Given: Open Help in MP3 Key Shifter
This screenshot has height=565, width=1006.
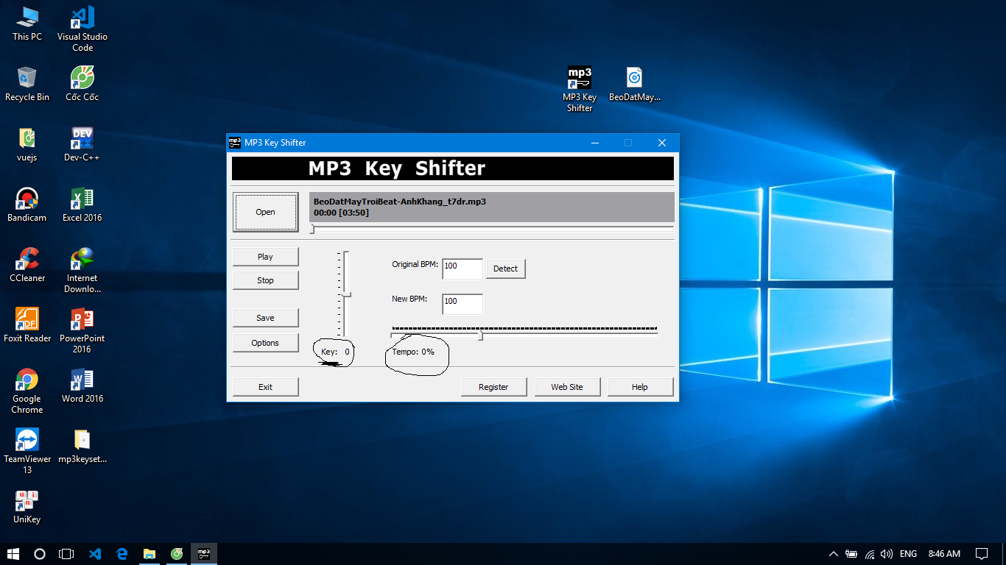Looking at the screenshot, I should (x=640, y=387).
